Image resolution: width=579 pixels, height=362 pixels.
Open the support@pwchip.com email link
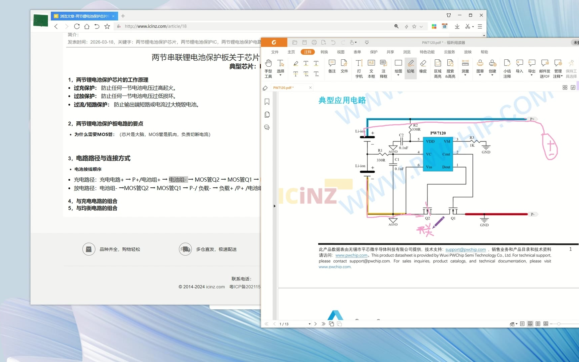[x=465, y=249]
